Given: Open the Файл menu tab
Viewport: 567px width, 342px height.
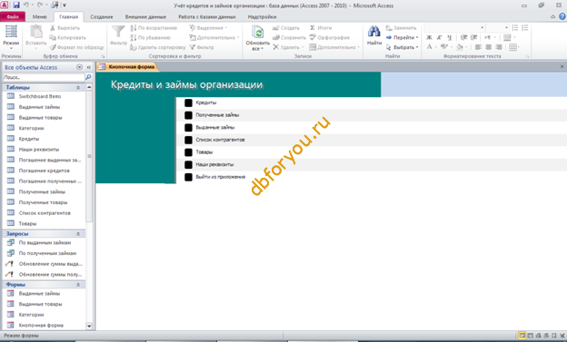Looking at the screenshot, I should pyautogui.click(x=13, y=16).
